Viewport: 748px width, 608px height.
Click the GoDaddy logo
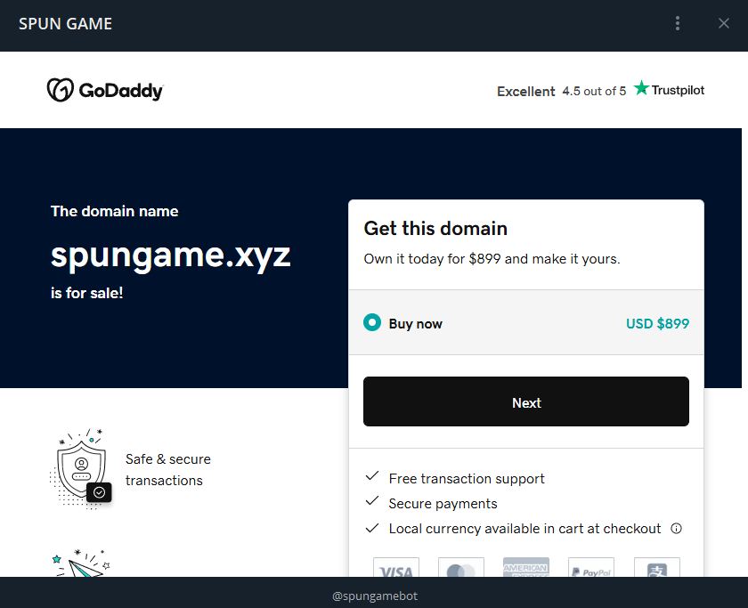coord(105,90)
